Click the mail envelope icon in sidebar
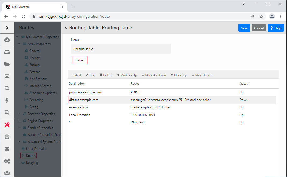 pyautogui.click(x=7, y=76)
